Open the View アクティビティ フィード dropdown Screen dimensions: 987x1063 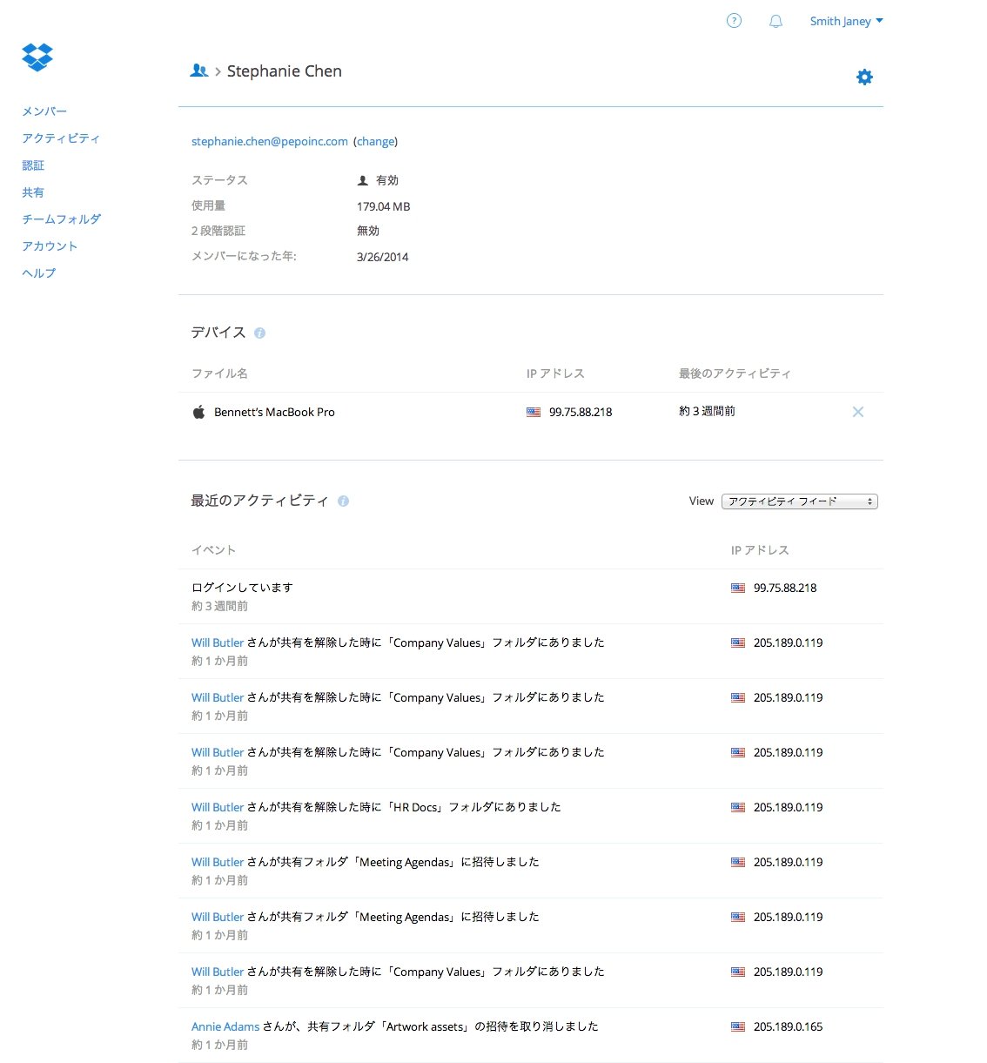(799, 501)
